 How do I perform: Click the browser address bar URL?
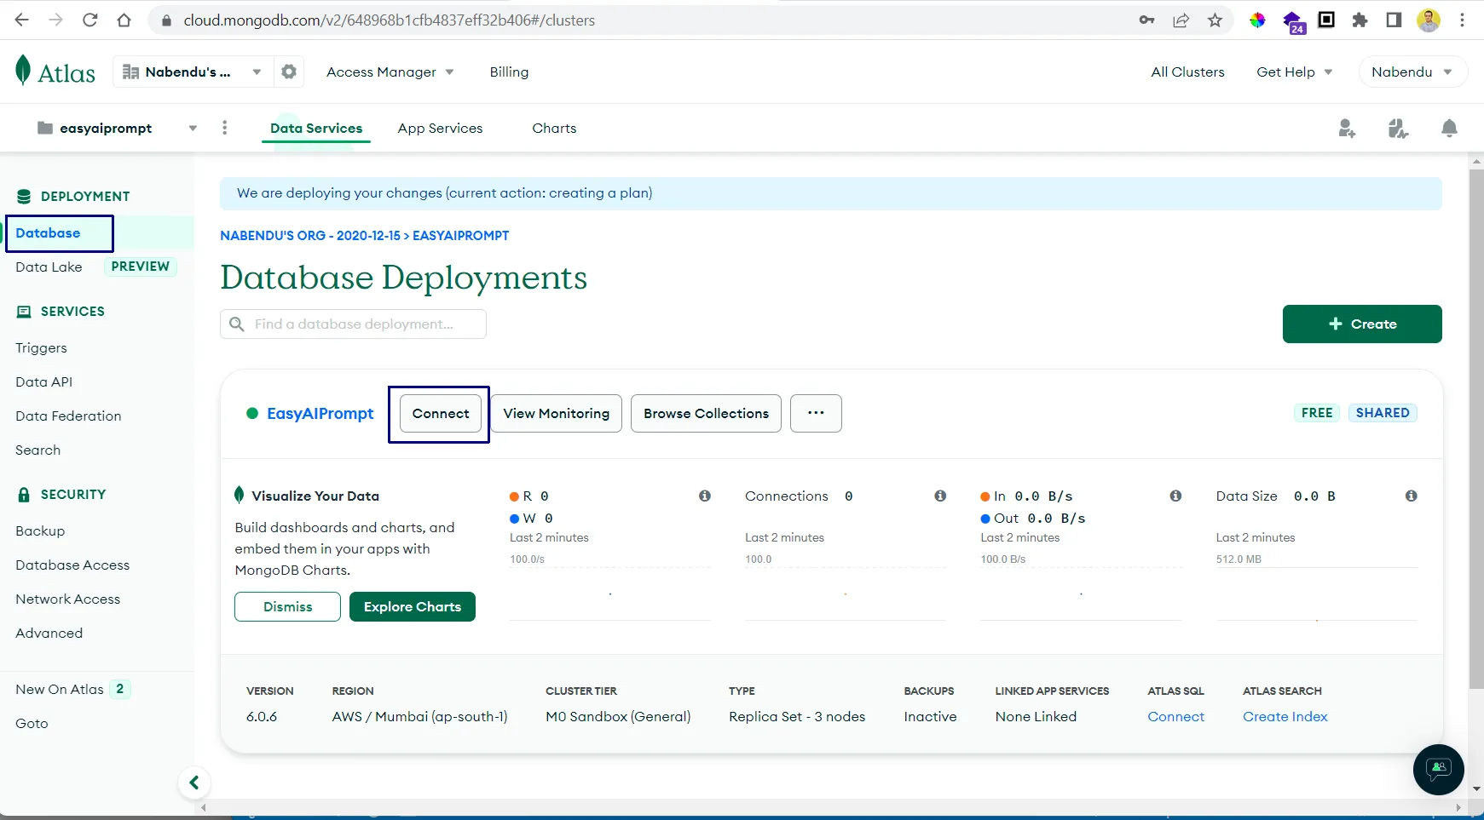[389, 20]
